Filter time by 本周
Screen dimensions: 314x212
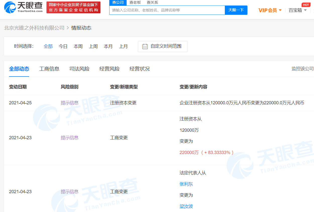tap(78, 46)
